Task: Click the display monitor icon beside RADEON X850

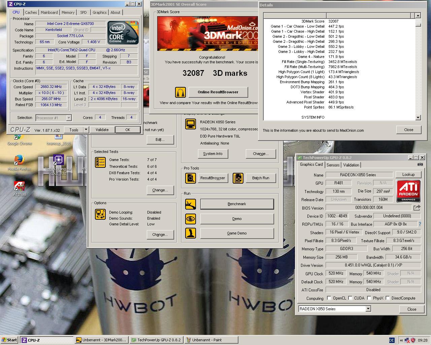Action: coord(191,124)
